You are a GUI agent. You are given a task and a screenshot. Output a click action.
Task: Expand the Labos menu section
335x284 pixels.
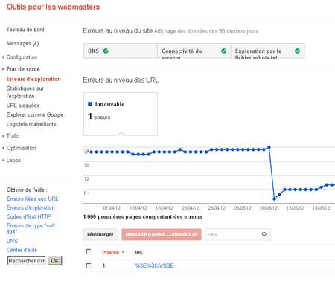click(3, 161)
